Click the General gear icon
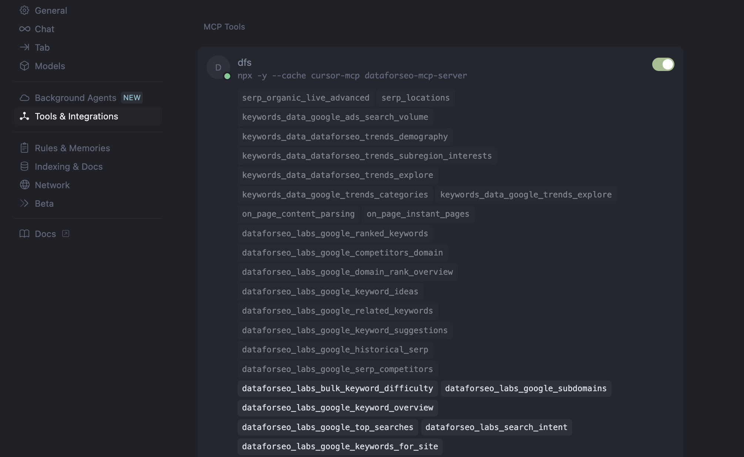This screenshot has height=457, width=744. (x=24, y=10)
